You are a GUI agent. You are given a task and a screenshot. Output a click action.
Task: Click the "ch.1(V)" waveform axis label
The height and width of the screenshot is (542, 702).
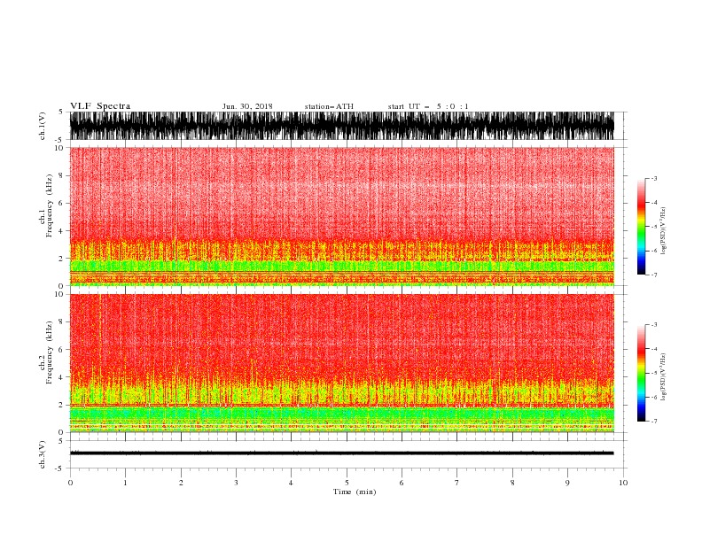click(x=43, y=126)
